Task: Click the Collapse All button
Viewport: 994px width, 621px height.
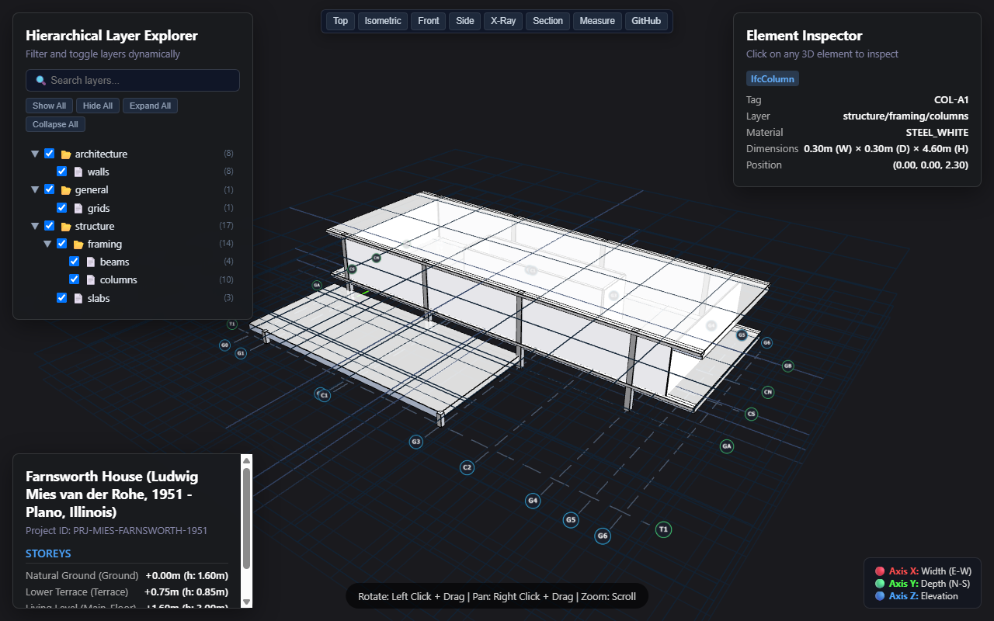Action: coord(56,124)
